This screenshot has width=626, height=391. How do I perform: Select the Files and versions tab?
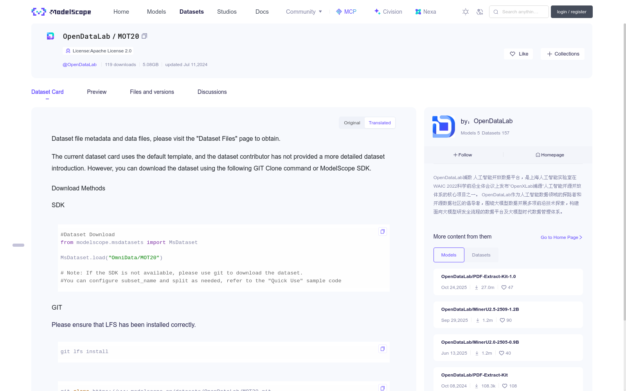[x=152, y=92]
